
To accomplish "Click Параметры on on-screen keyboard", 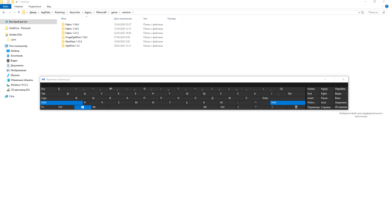I will point(313,107).
